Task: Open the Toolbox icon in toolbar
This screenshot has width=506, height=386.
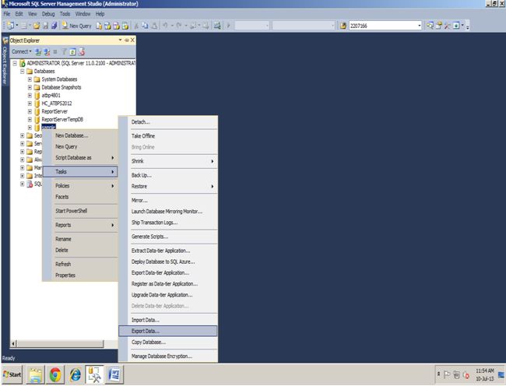Action: click(x=447, y=26)
